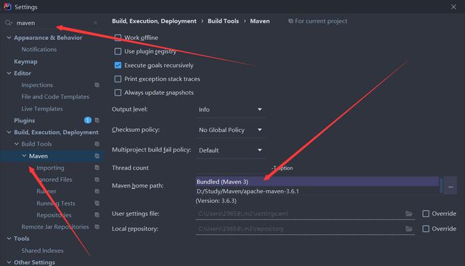This screenshot has width=465, height=266.
Task: Click the Plugins update badge
Action: 88,120
